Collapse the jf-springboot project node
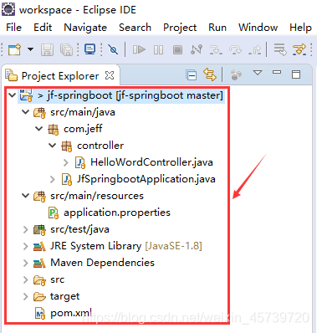The height and width of the screenshot is (333, 317). [12, 95]
